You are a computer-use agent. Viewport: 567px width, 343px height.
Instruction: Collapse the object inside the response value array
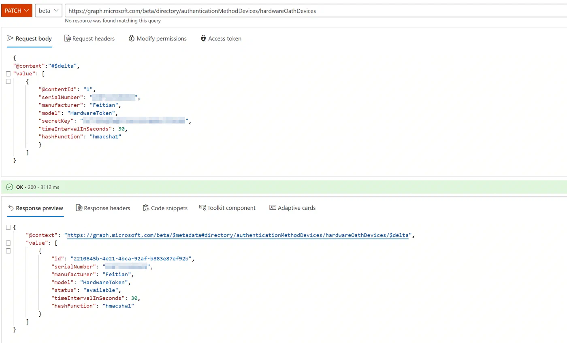(x=9, y=251)
